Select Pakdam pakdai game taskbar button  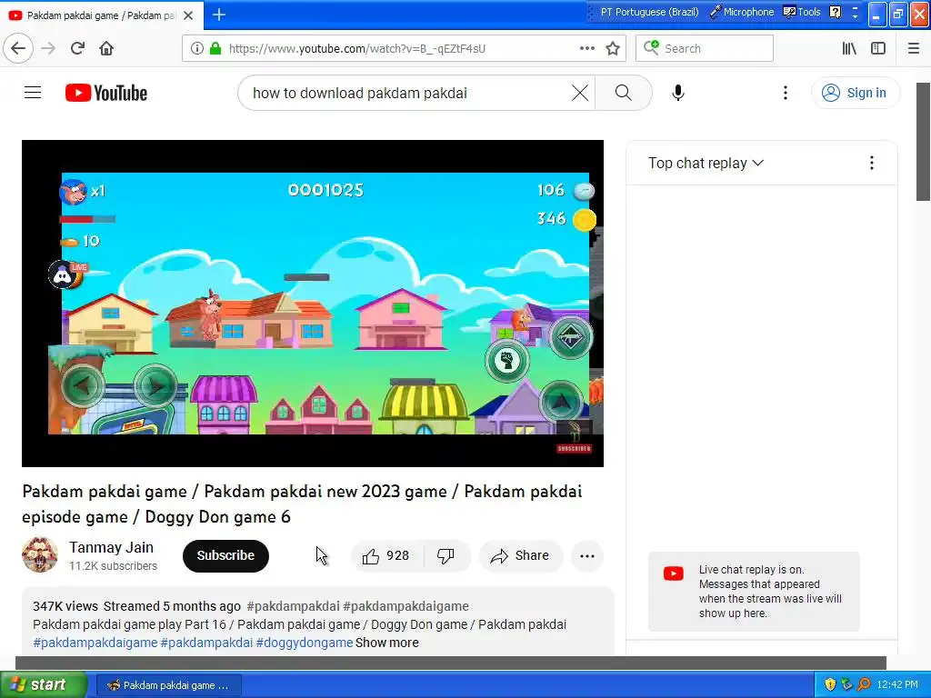[168, 685]
